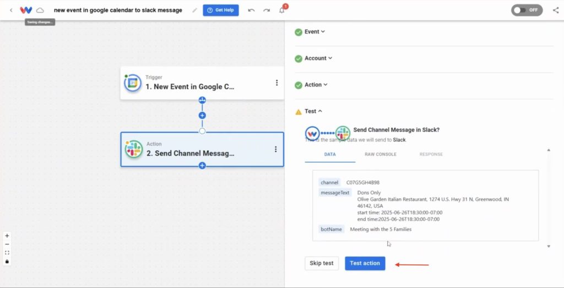Edit the workflow name with pencil icon
This screenshot has width=564, height=288.
coord(194,10)
